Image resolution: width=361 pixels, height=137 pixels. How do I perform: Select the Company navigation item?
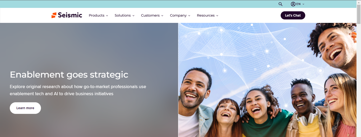point(178,16)
